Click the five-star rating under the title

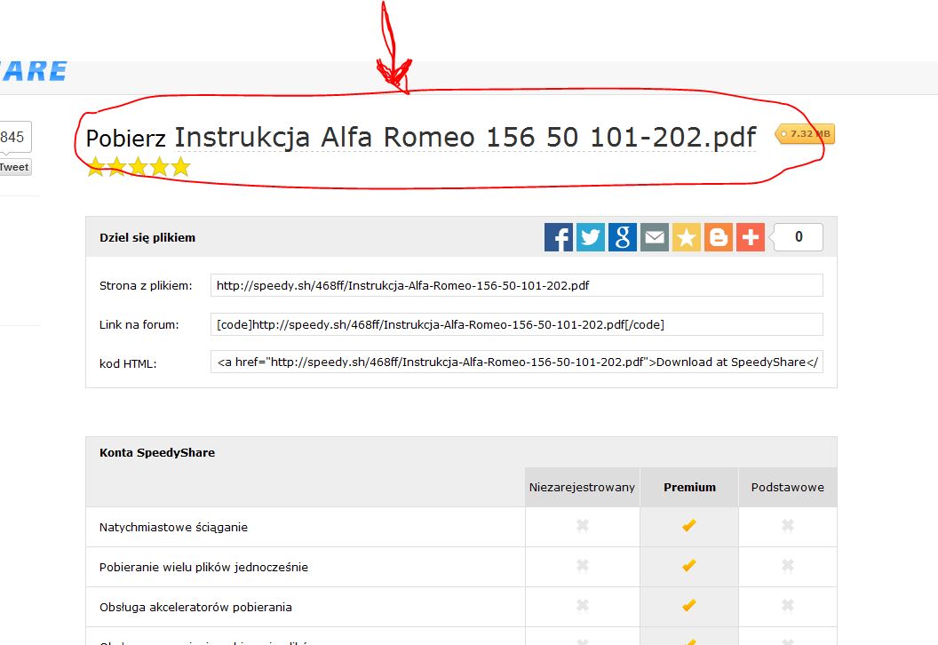click(139, 167)
